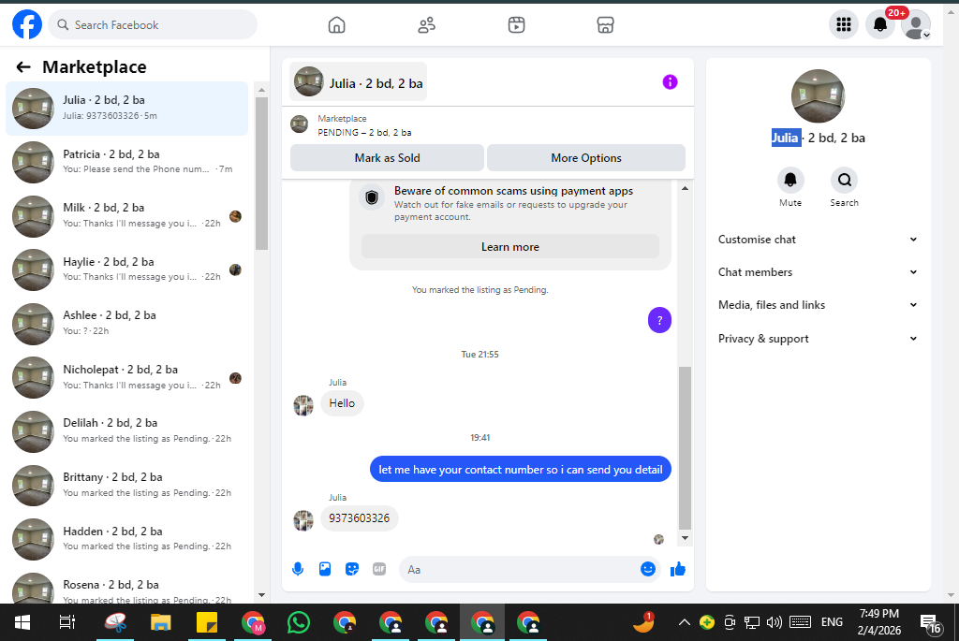This screenshot has width=959, height=641.
Task: Click Learn more about payment scams
Action: 510,247
